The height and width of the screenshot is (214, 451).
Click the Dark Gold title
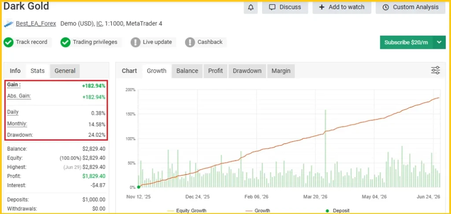(26, 6)
